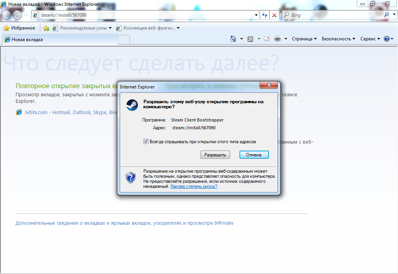Click the Steam Client Bootstrapper program name
Image resolution: width=398 pixels, height=274 pixels.
pos(197,120)
